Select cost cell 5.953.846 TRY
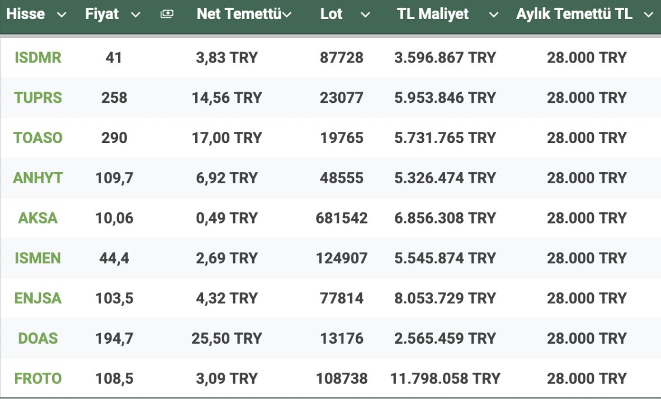Viewport: 661px width, 399px height. (445, 97)
